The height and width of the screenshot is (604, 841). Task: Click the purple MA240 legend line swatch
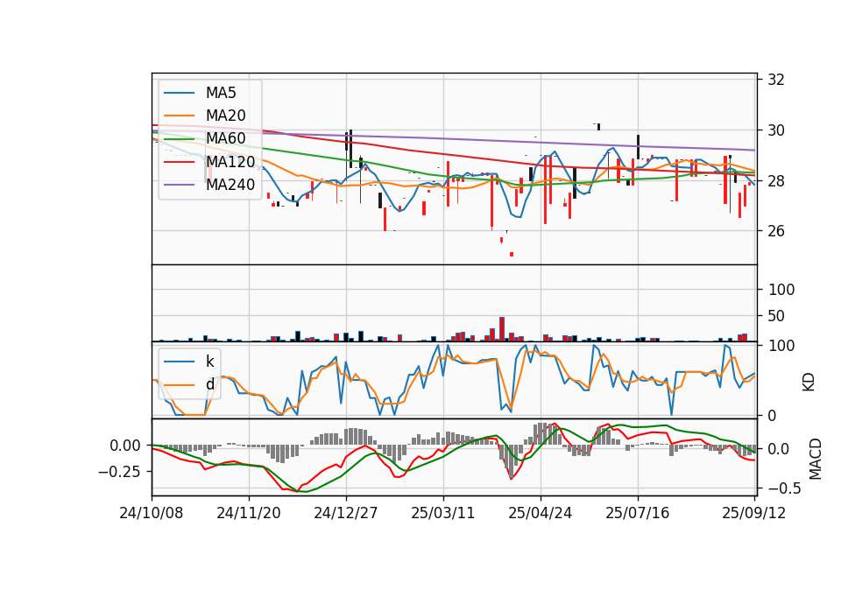[179, 185]
